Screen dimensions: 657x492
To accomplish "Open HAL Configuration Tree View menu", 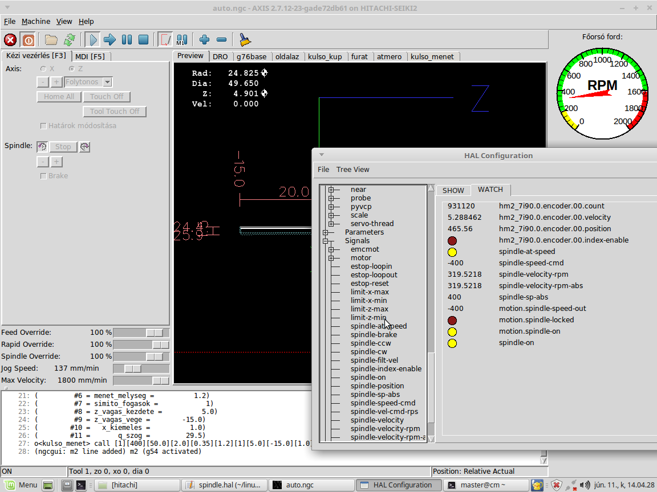I will (x=352, y=170).
